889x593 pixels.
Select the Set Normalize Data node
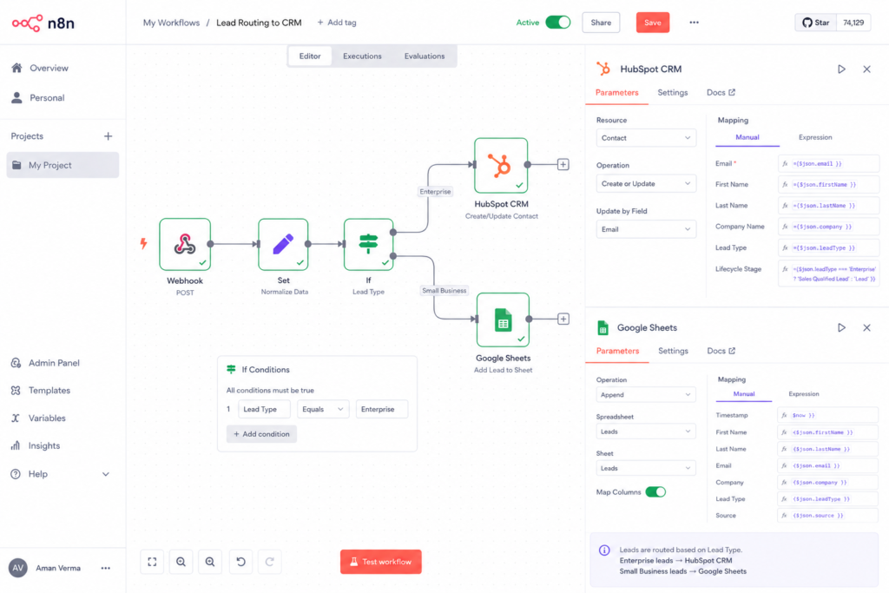coord(283,244)
